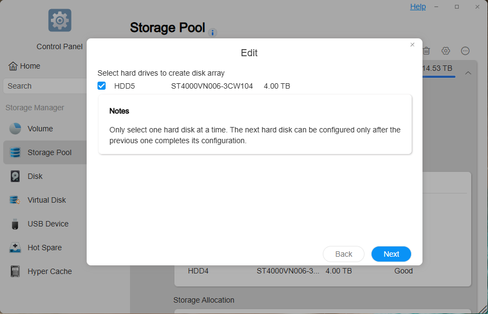Open the Help link

tap(418, 6)
